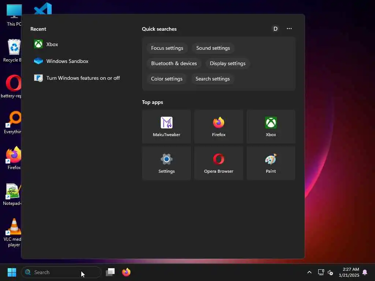375x281 pixels.
Task: Open Firefox from the taskbar
Action: click(126, 272)
